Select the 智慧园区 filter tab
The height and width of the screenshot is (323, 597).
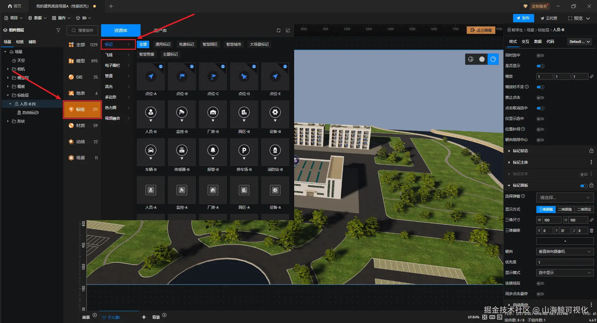point(210,44)
